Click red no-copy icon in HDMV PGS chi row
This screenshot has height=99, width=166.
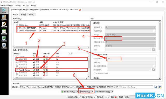44,75
